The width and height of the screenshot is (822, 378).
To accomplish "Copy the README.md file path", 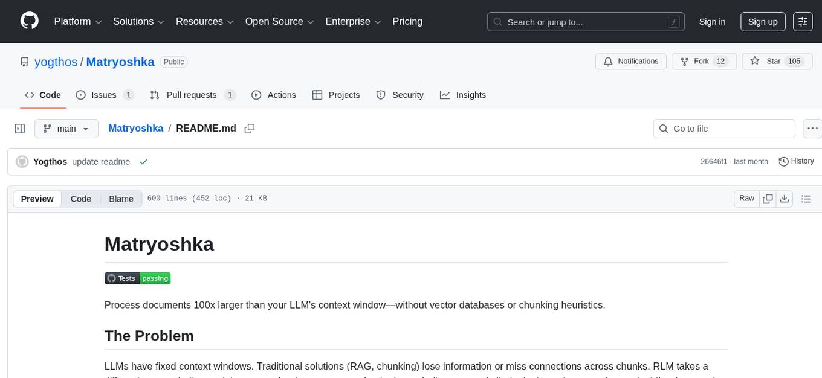I will coord(250,129).
